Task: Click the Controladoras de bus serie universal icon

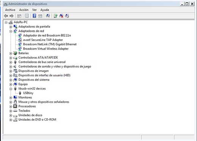Action: pos(15,62)
